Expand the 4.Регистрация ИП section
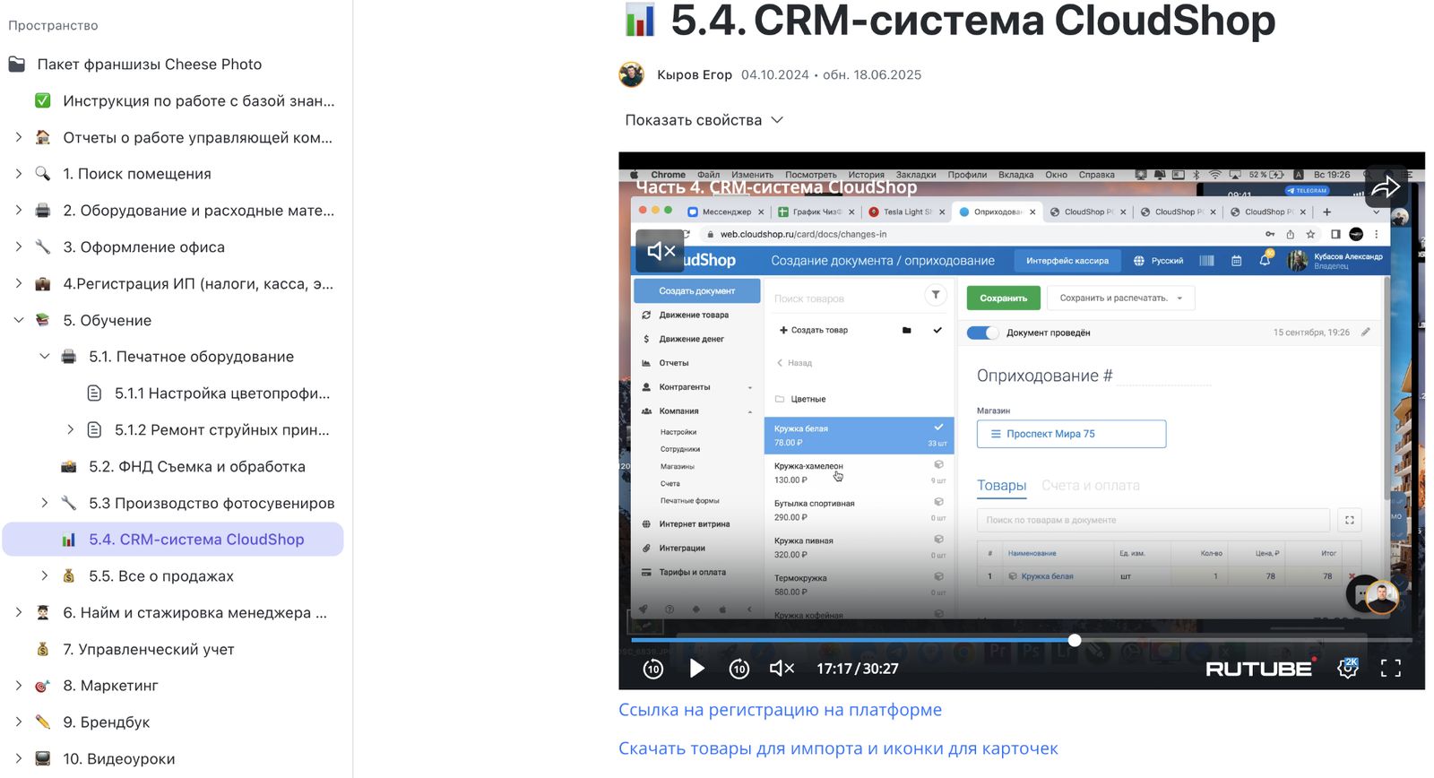1434x778 pixels. coord(18,283)
